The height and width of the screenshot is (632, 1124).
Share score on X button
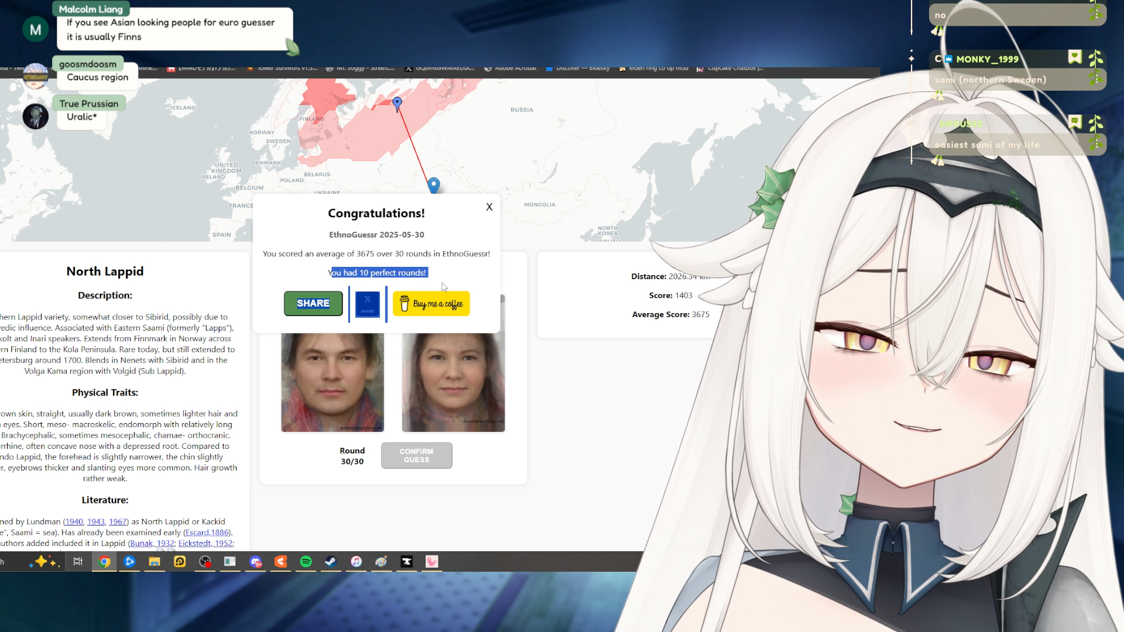pos(367,304)
